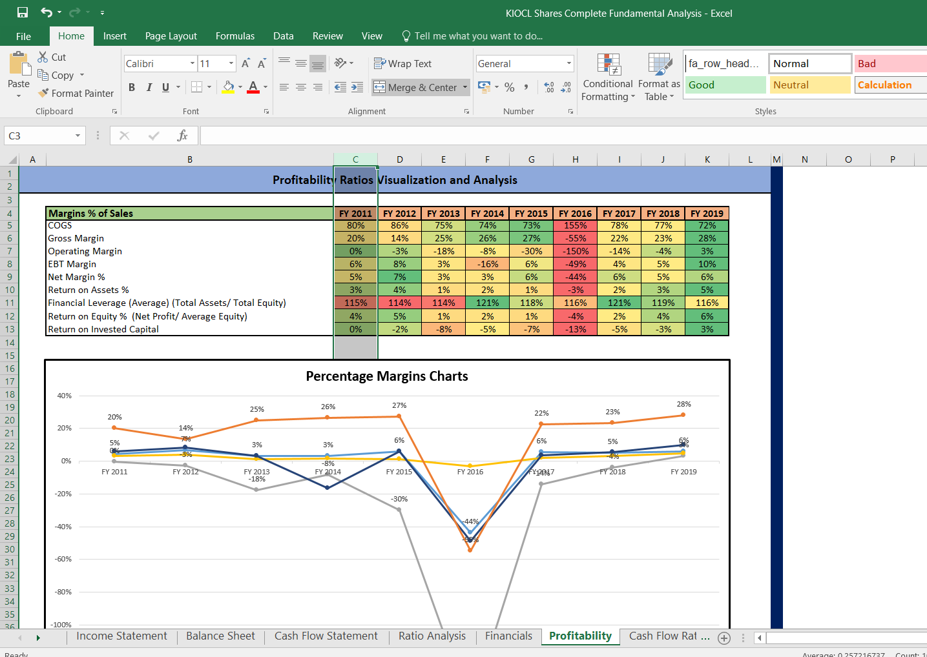Expand the Customize Quick Access Toolbar arrow

(102, 13)
